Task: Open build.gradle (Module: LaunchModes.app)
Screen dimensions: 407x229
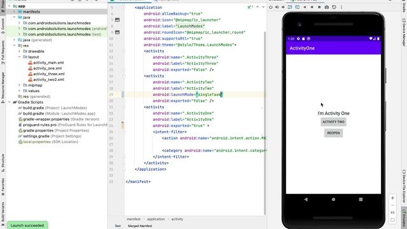Action: coord(57,113)
